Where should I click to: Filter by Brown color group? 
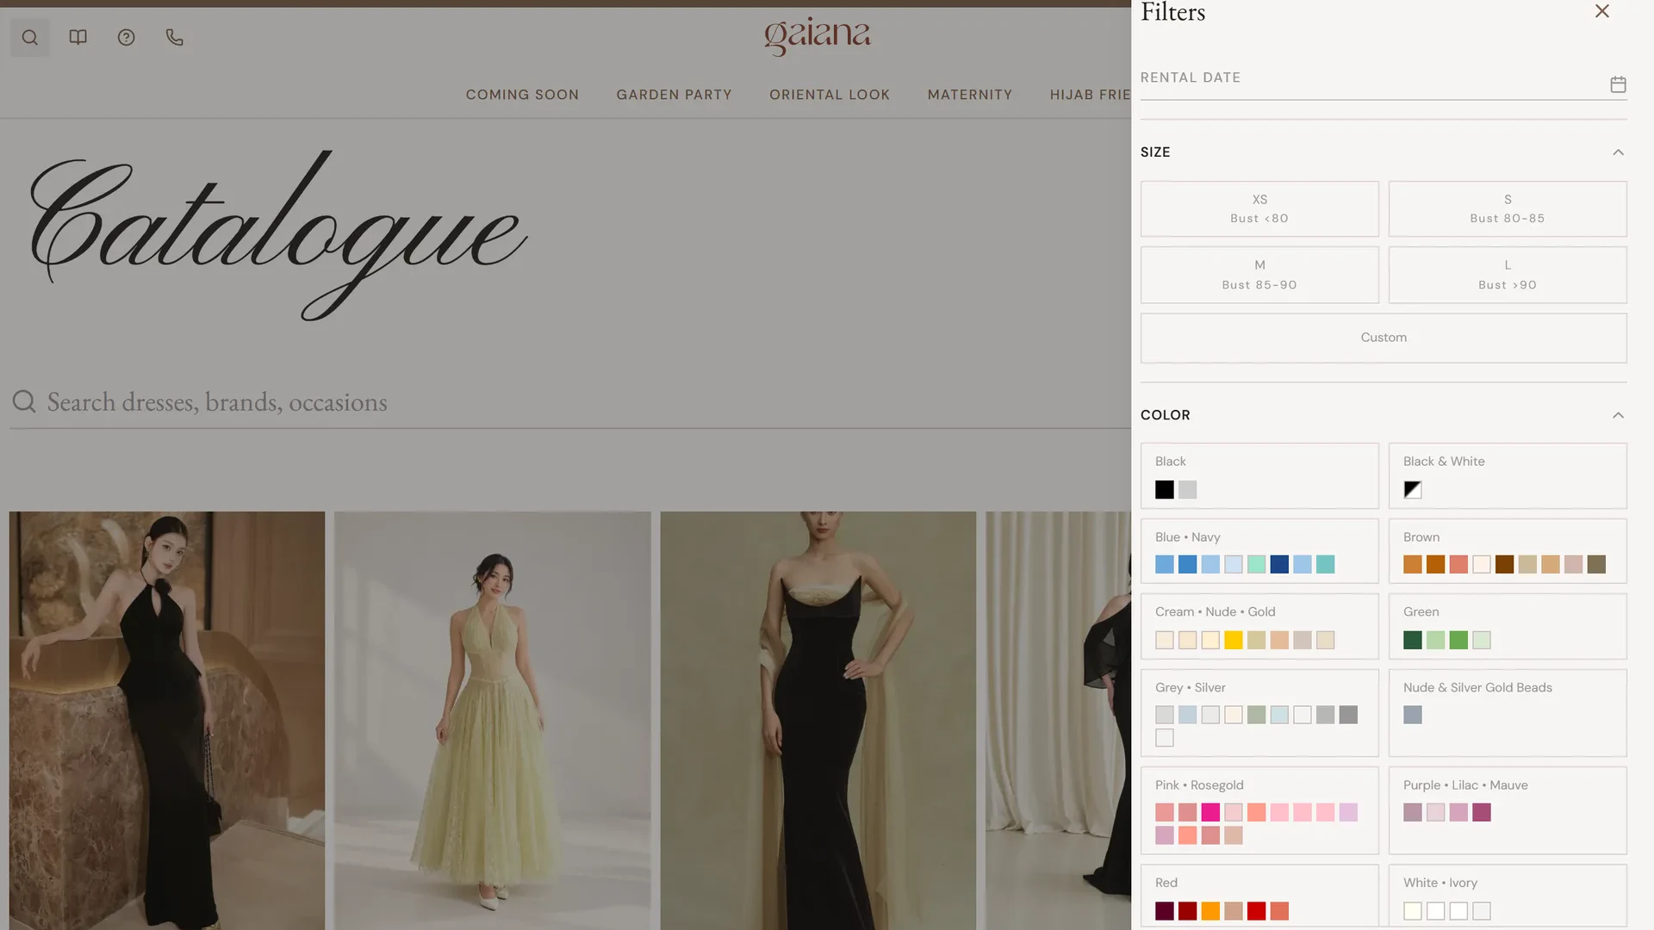[1508, 551]
